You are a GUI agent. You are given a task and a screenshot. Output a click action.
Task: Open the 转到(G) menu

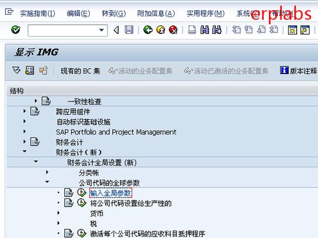tap(113, 13)
